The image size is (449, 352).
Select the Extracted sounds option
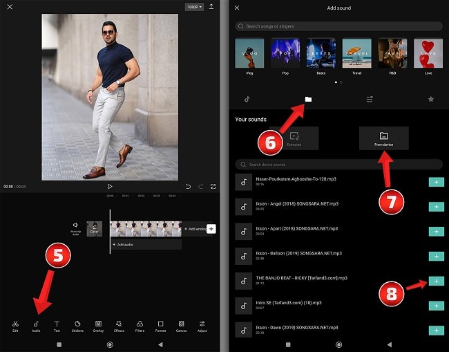tap(294, 138)
